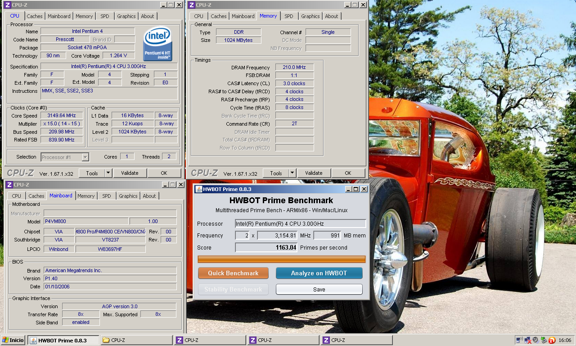The height and width of the screenshot is (346, 576).
Task: Click the CPU-Z Z icon in the Memory window title bar
Action: click(x=191, y=5)
